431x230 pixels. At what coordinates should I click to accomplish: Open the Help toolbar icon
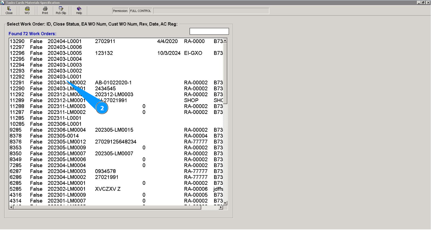(79, 11)
